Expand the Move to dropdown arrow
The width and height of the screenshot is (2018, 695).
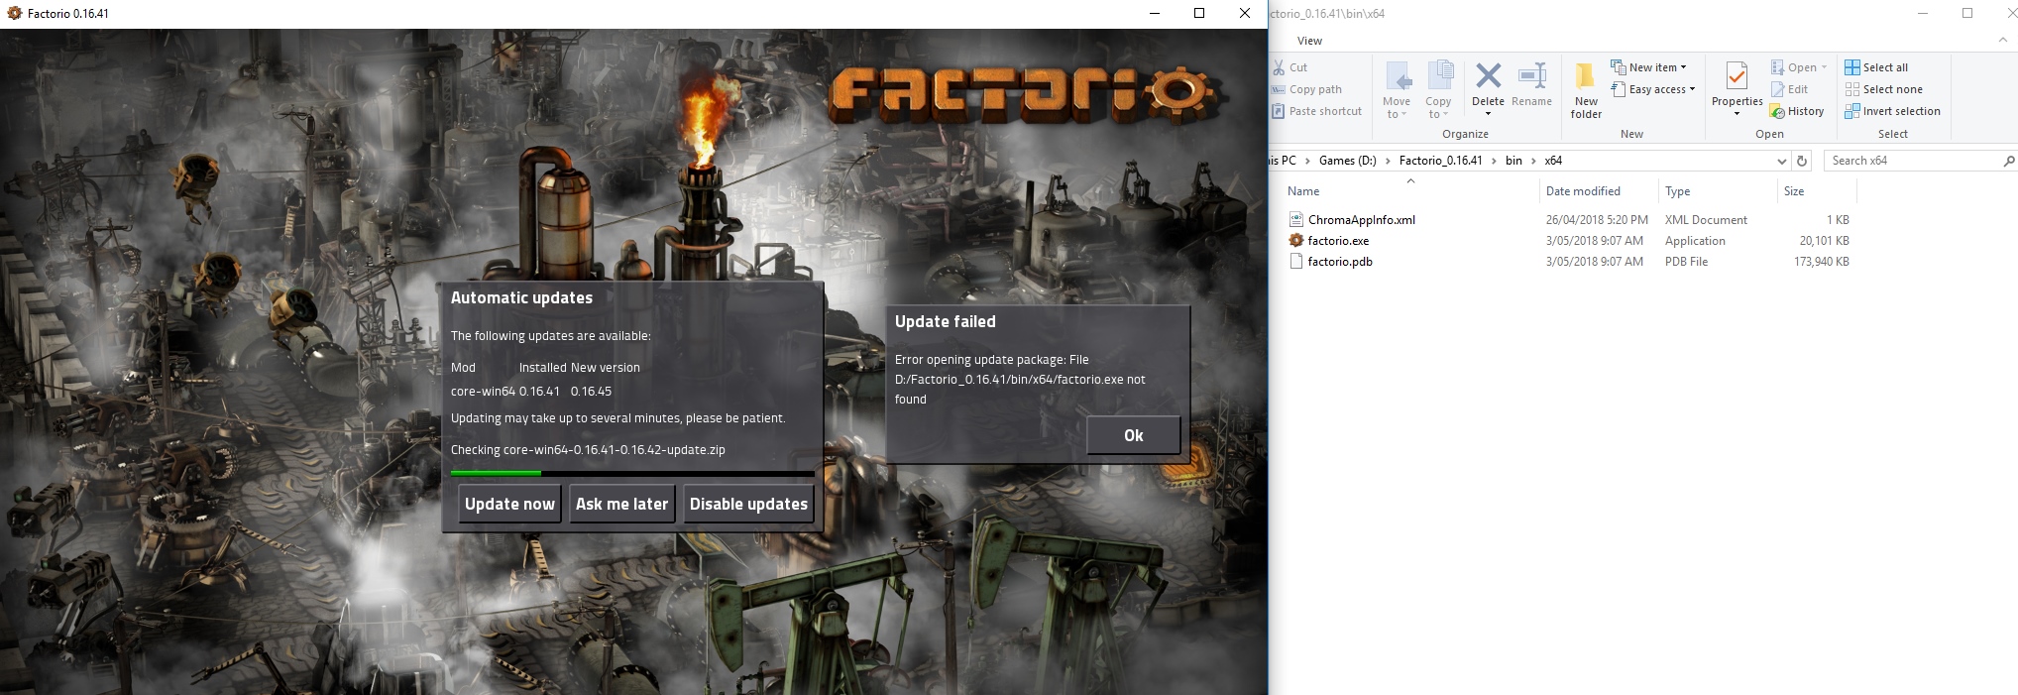(x=1403, y=115)
